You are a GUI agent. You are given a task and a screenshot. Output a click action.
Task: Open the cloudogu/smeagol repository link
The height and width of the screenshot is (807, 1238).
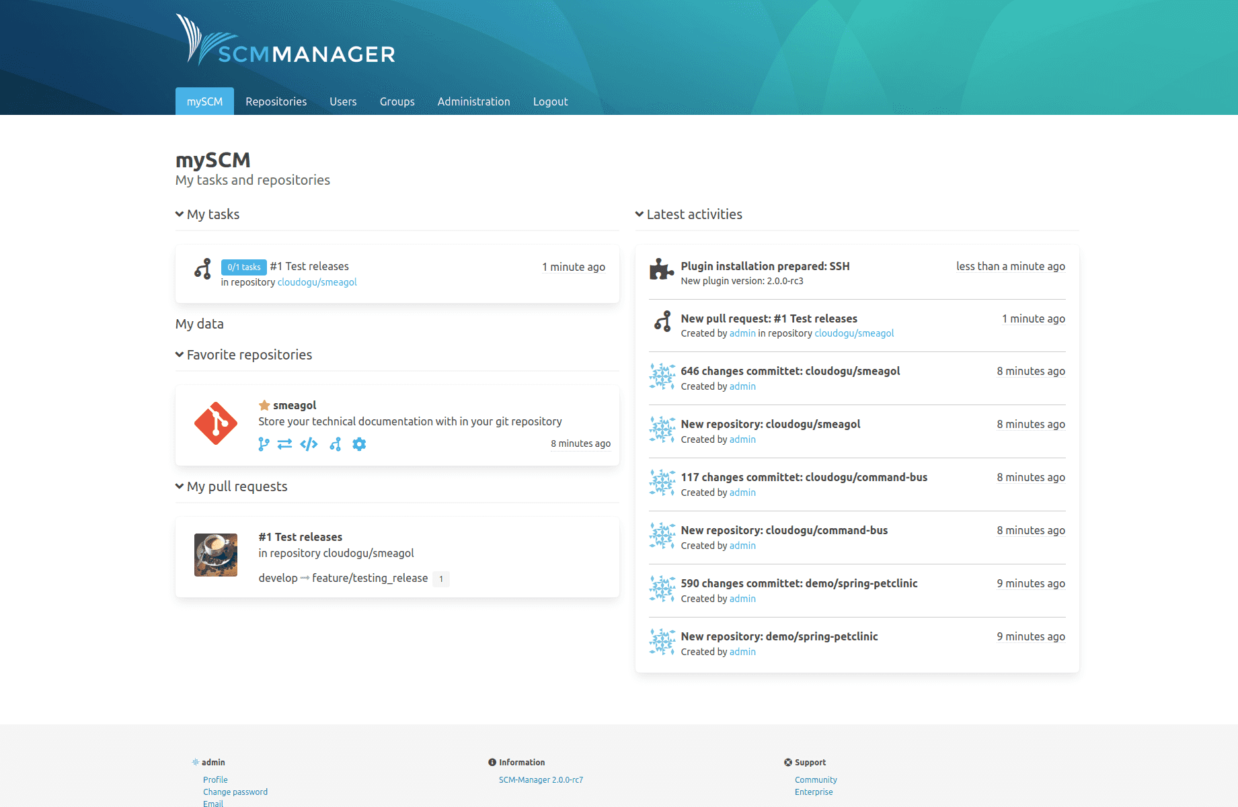[x=317, y=282]
